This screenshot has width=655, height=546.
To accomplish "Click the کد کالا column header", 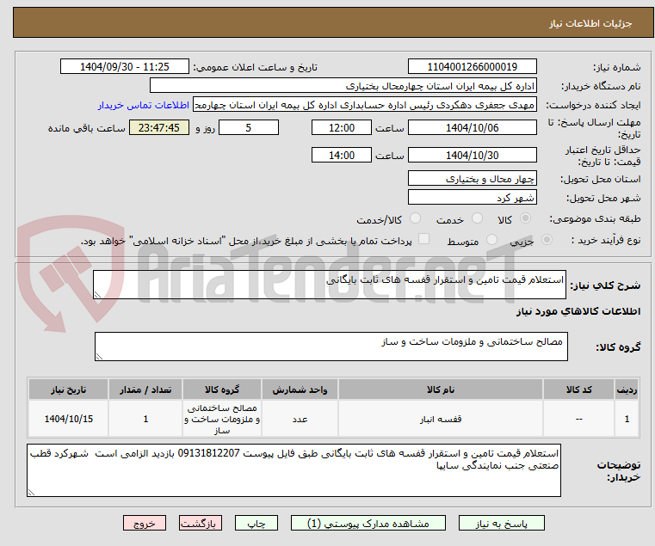I will (578, 390).
